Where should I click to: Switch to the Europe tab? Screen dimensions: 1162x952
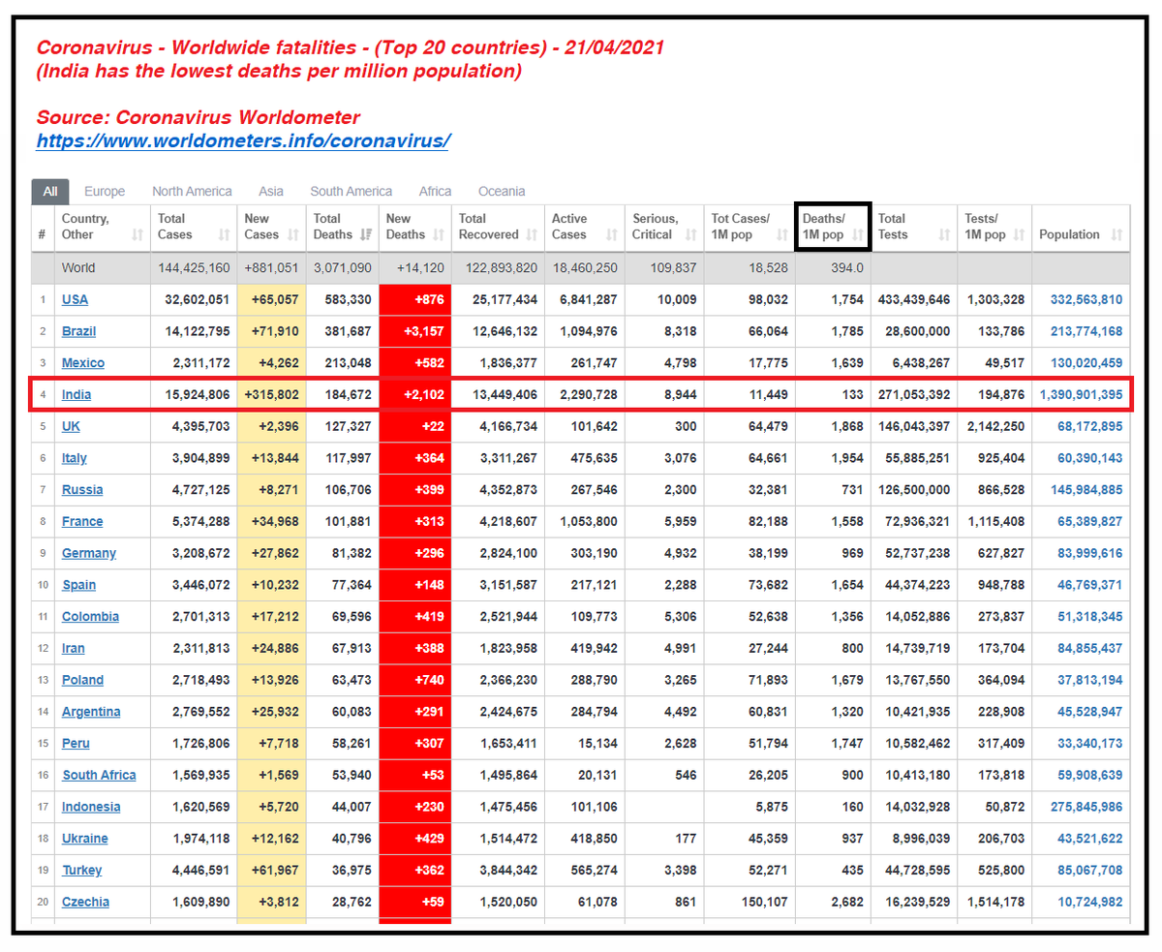tap(105, 192)
